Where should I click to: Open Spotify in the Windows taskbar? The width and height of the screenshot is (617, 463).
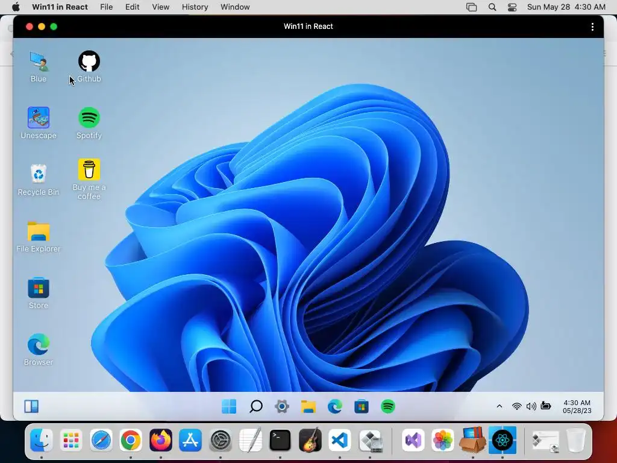(x=388, y=406)
